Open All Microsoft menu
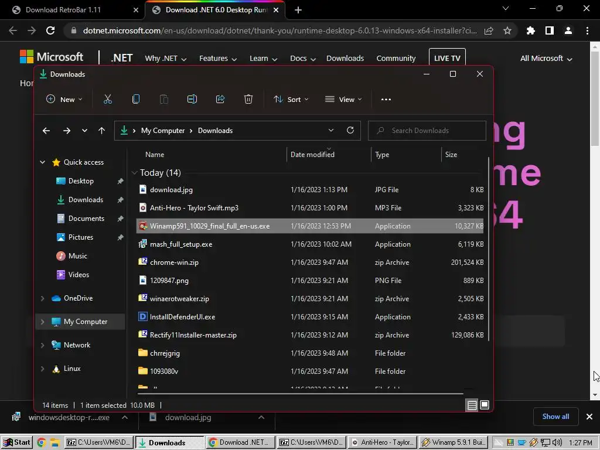 coord(546,59)
